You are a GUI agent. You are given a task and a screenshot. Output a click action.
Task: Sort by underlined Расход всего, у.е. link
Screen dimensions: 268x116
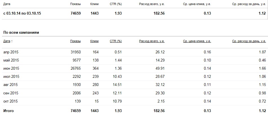[x=152, y=41]
